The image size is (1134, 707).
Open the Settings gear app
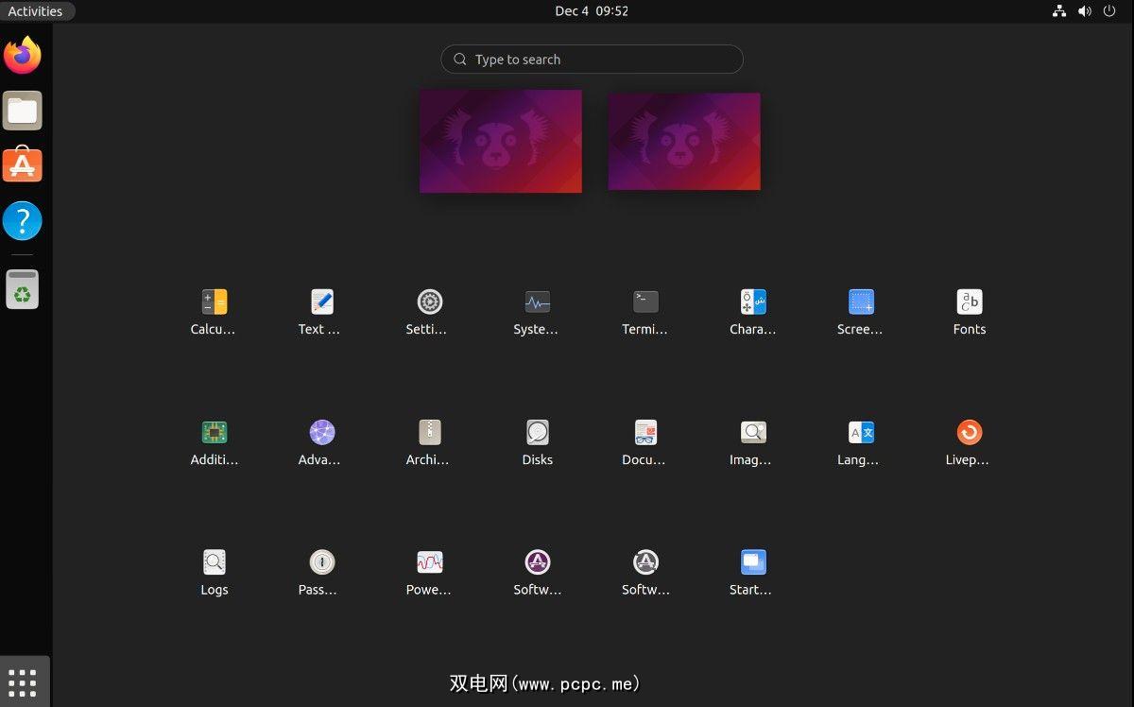click(x=430, y=302)
